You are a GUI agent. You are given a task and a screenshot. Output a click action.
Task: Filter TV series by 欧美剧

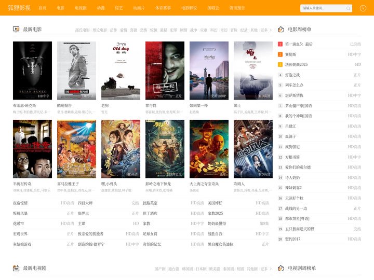click(x=215, y=269)
